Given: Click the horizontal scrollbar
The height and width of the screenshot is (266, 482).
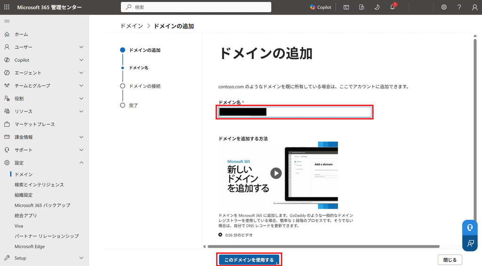Looking at the screenshot, I should point(323,246).
